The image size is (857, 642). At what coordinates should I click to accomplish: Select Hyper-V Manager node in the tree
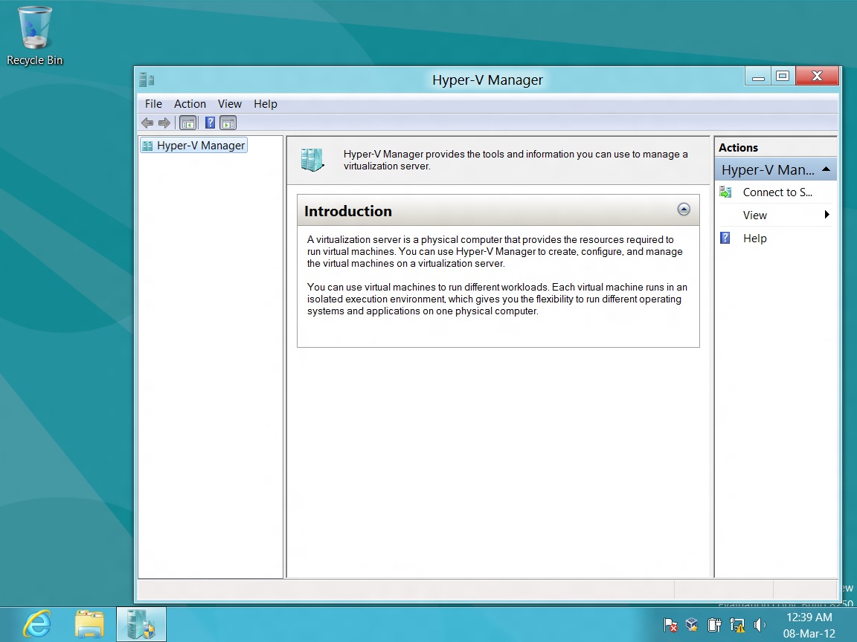click(194, 145)
